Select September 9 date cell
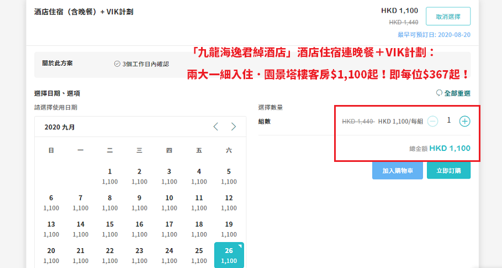Viewport: 502px width, 268px height. [x=139, y=203]
